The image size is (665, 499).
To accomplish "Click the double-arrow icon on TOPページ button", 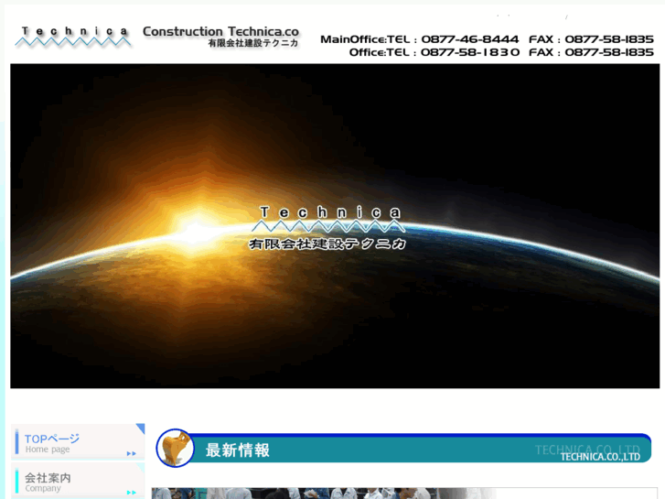I will point(132,453).
